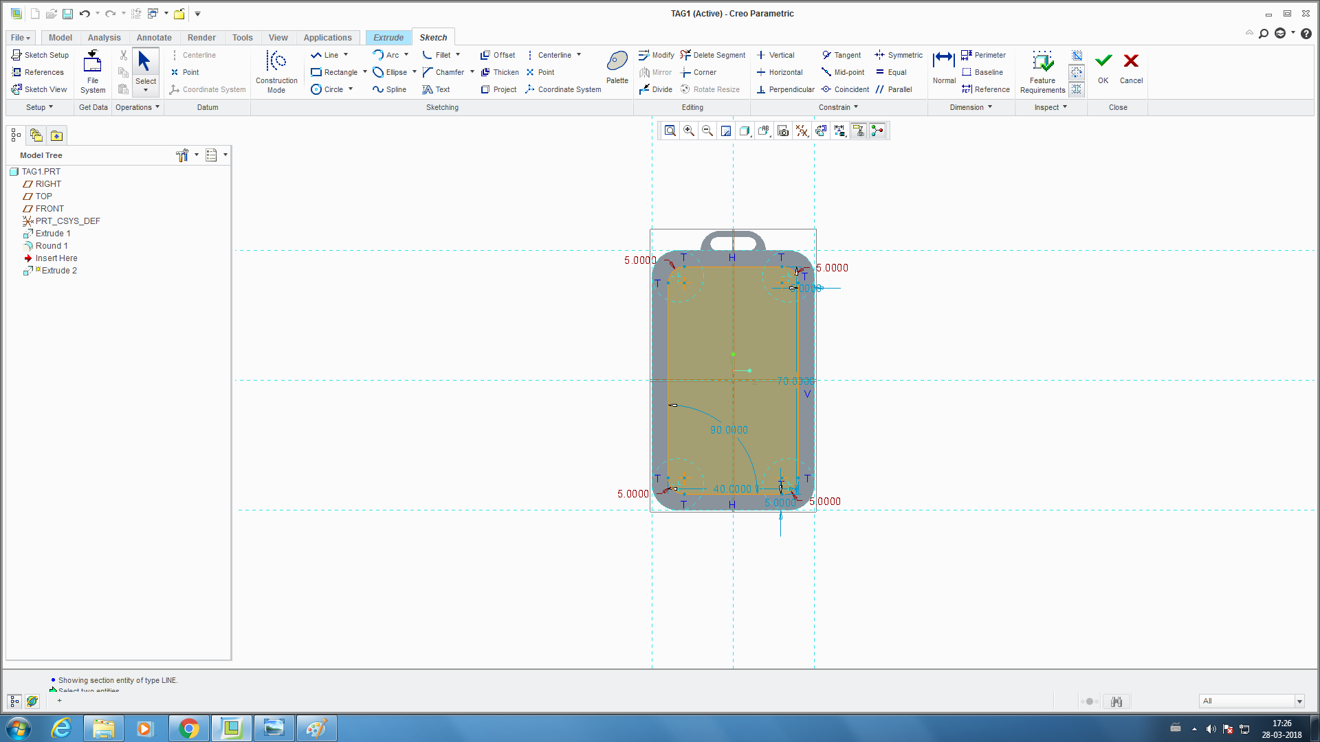Apply the Coincident constraint
Screen dimensions: 1320x742
845,89
